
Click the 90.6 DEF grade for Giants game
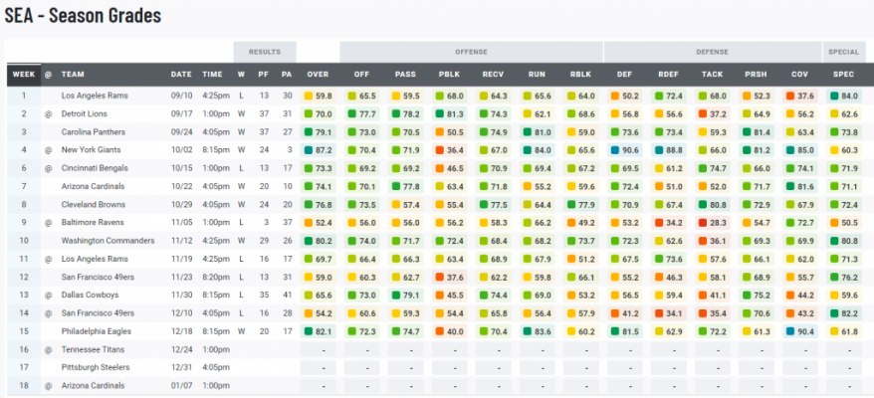(624, 150)
